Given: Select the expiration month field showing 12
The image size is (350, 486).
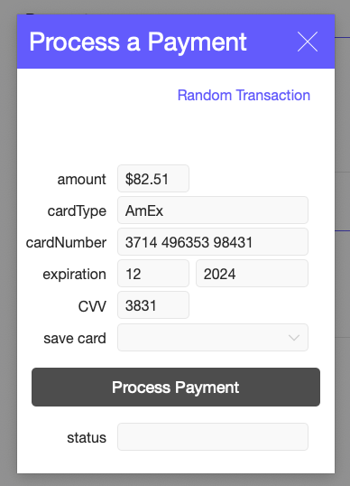Looking at the screenshot, I should (153, 274).
